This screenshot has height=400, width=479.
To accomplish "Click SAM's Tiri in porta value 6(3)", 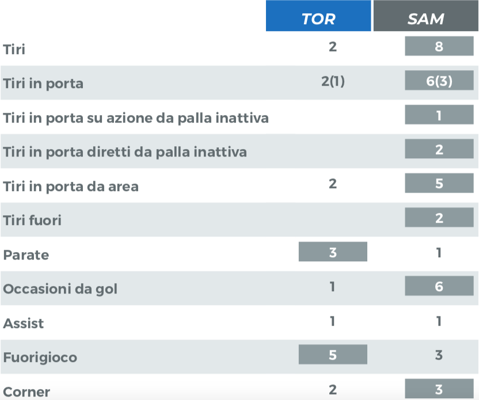I will pyautogui.click(x=439, y=81).
